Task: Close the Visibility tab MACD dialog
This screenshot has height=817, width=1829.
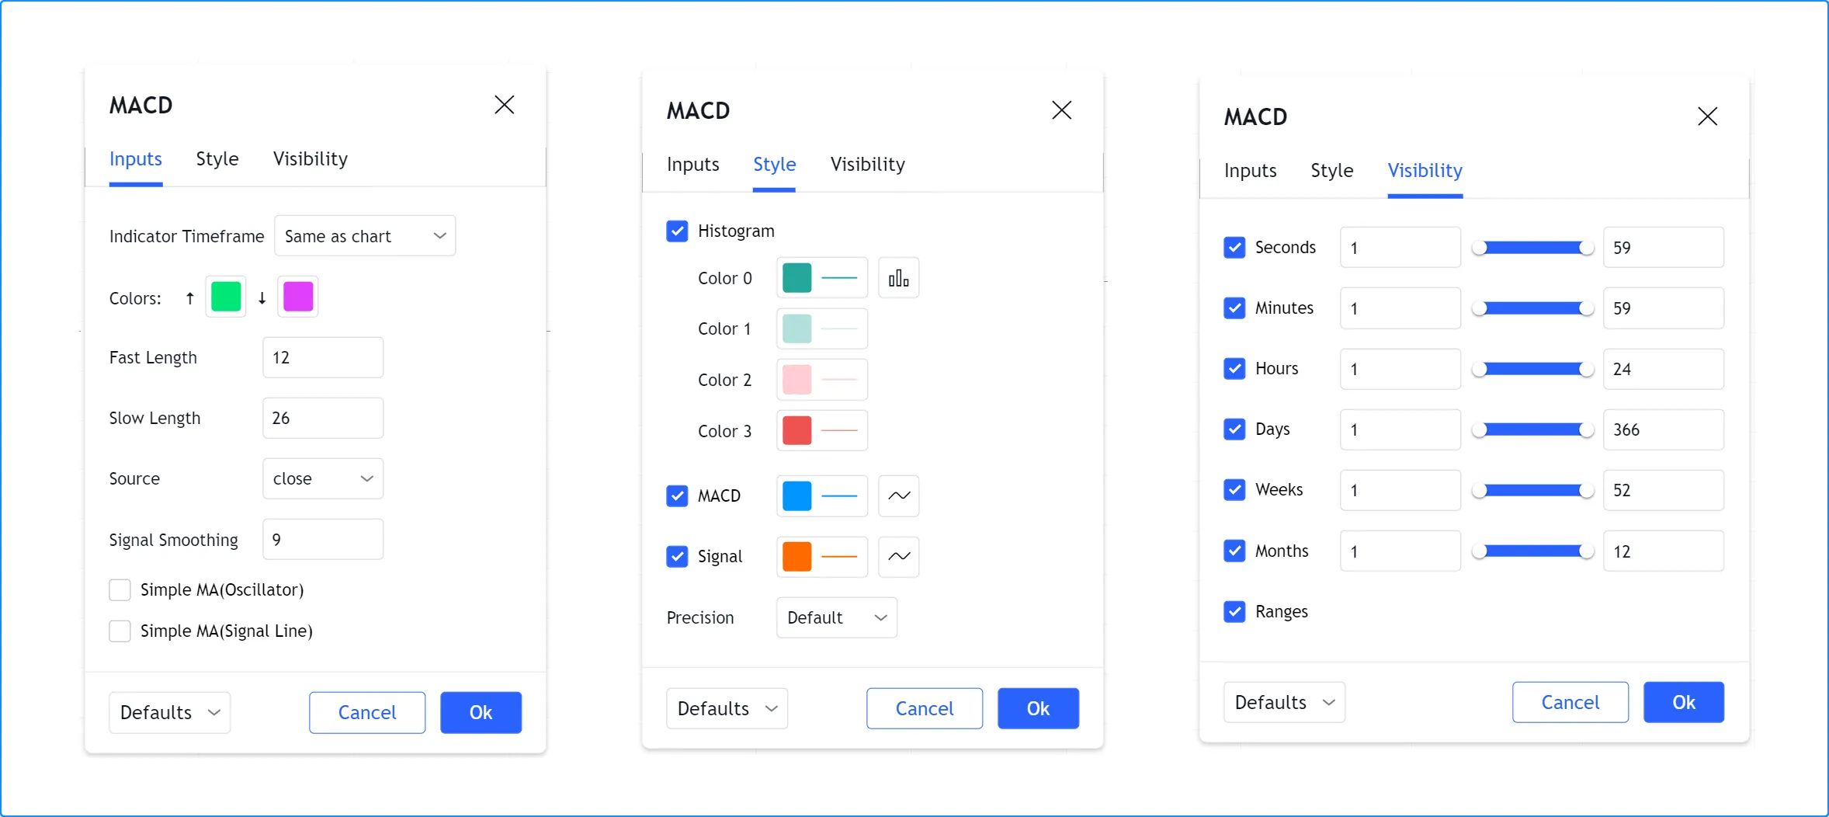Action: [x=1706, y=116]
